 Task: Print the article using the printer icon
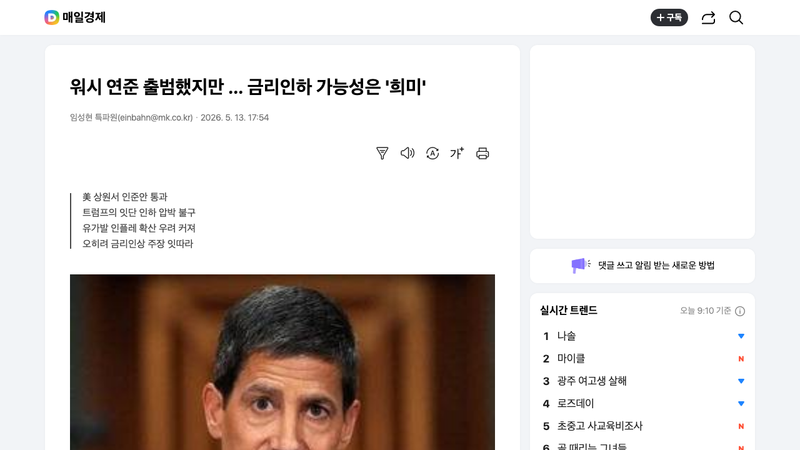(x=482, y=153)
